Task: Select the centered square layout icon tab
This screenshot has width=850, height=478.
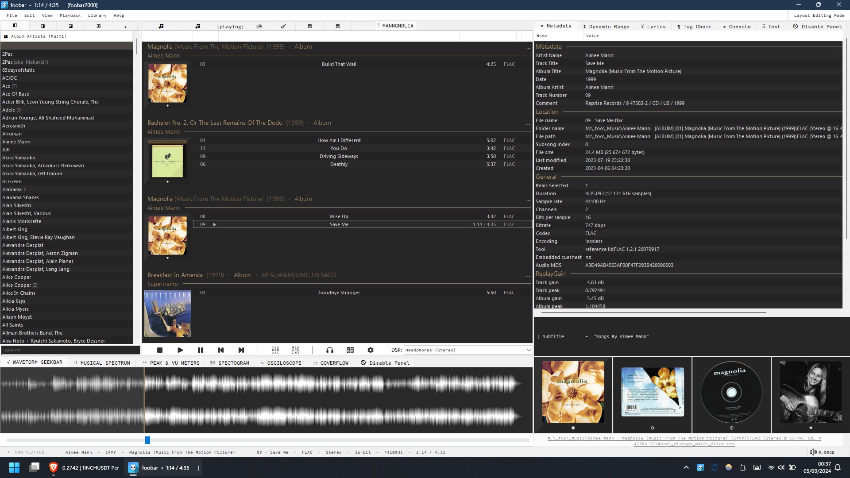Action: click(99, 26)
